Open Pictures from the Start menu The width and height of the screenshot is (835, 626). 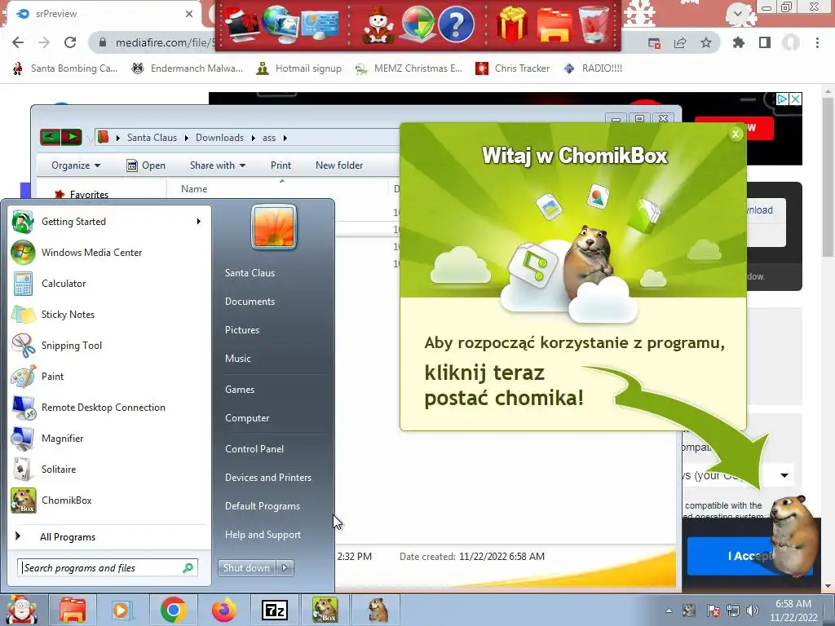pyautogui.click(x=242, y=330)
